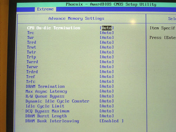Open the Trtp Auto value
This screenshot has width=176, height=132.
tap(107, 57)
